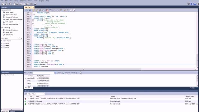Open the Query menu
Screen dimensions: 199x112
point(16,1)
